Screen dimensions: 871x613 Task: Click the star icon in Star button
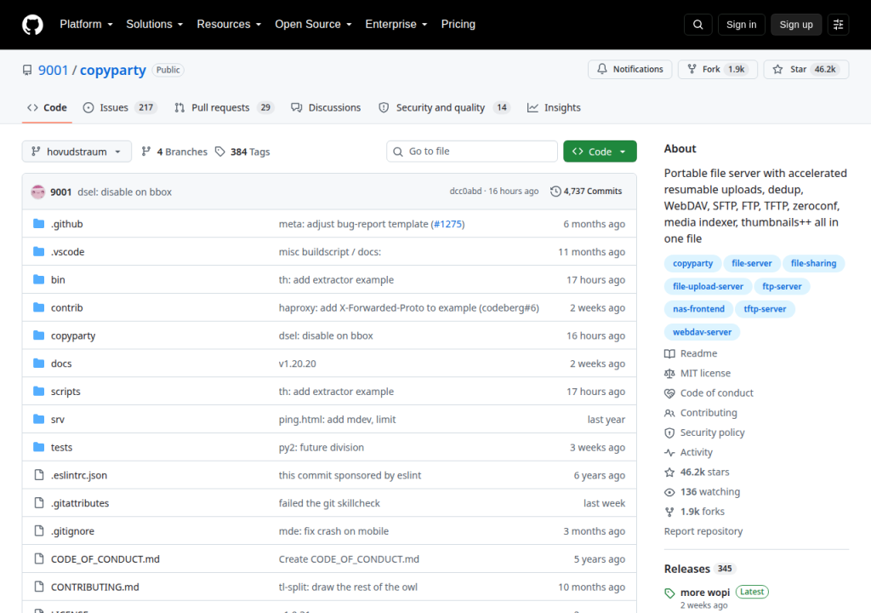(x=777, y=69)
